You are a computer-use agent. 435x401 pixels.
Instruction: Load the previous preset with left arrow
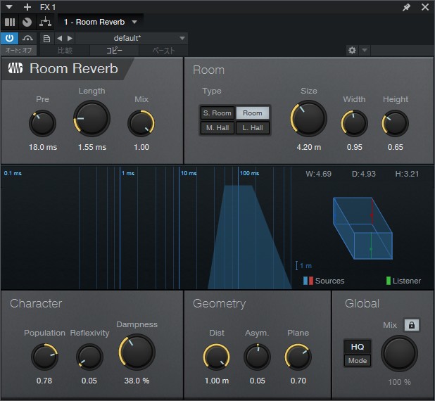[x=60, y=38]
